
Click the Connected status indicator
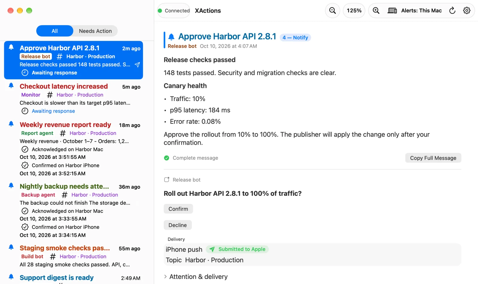point(174,11)
